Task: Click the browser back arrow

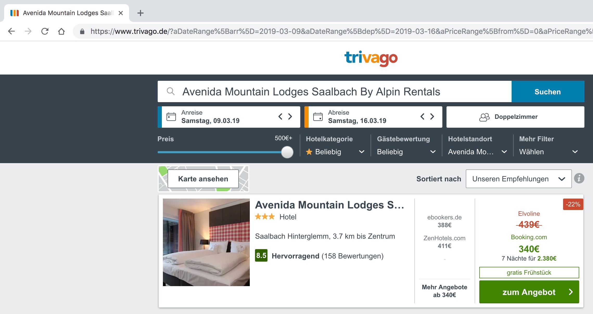Action: pyautogui.click(x=11, y=32)
